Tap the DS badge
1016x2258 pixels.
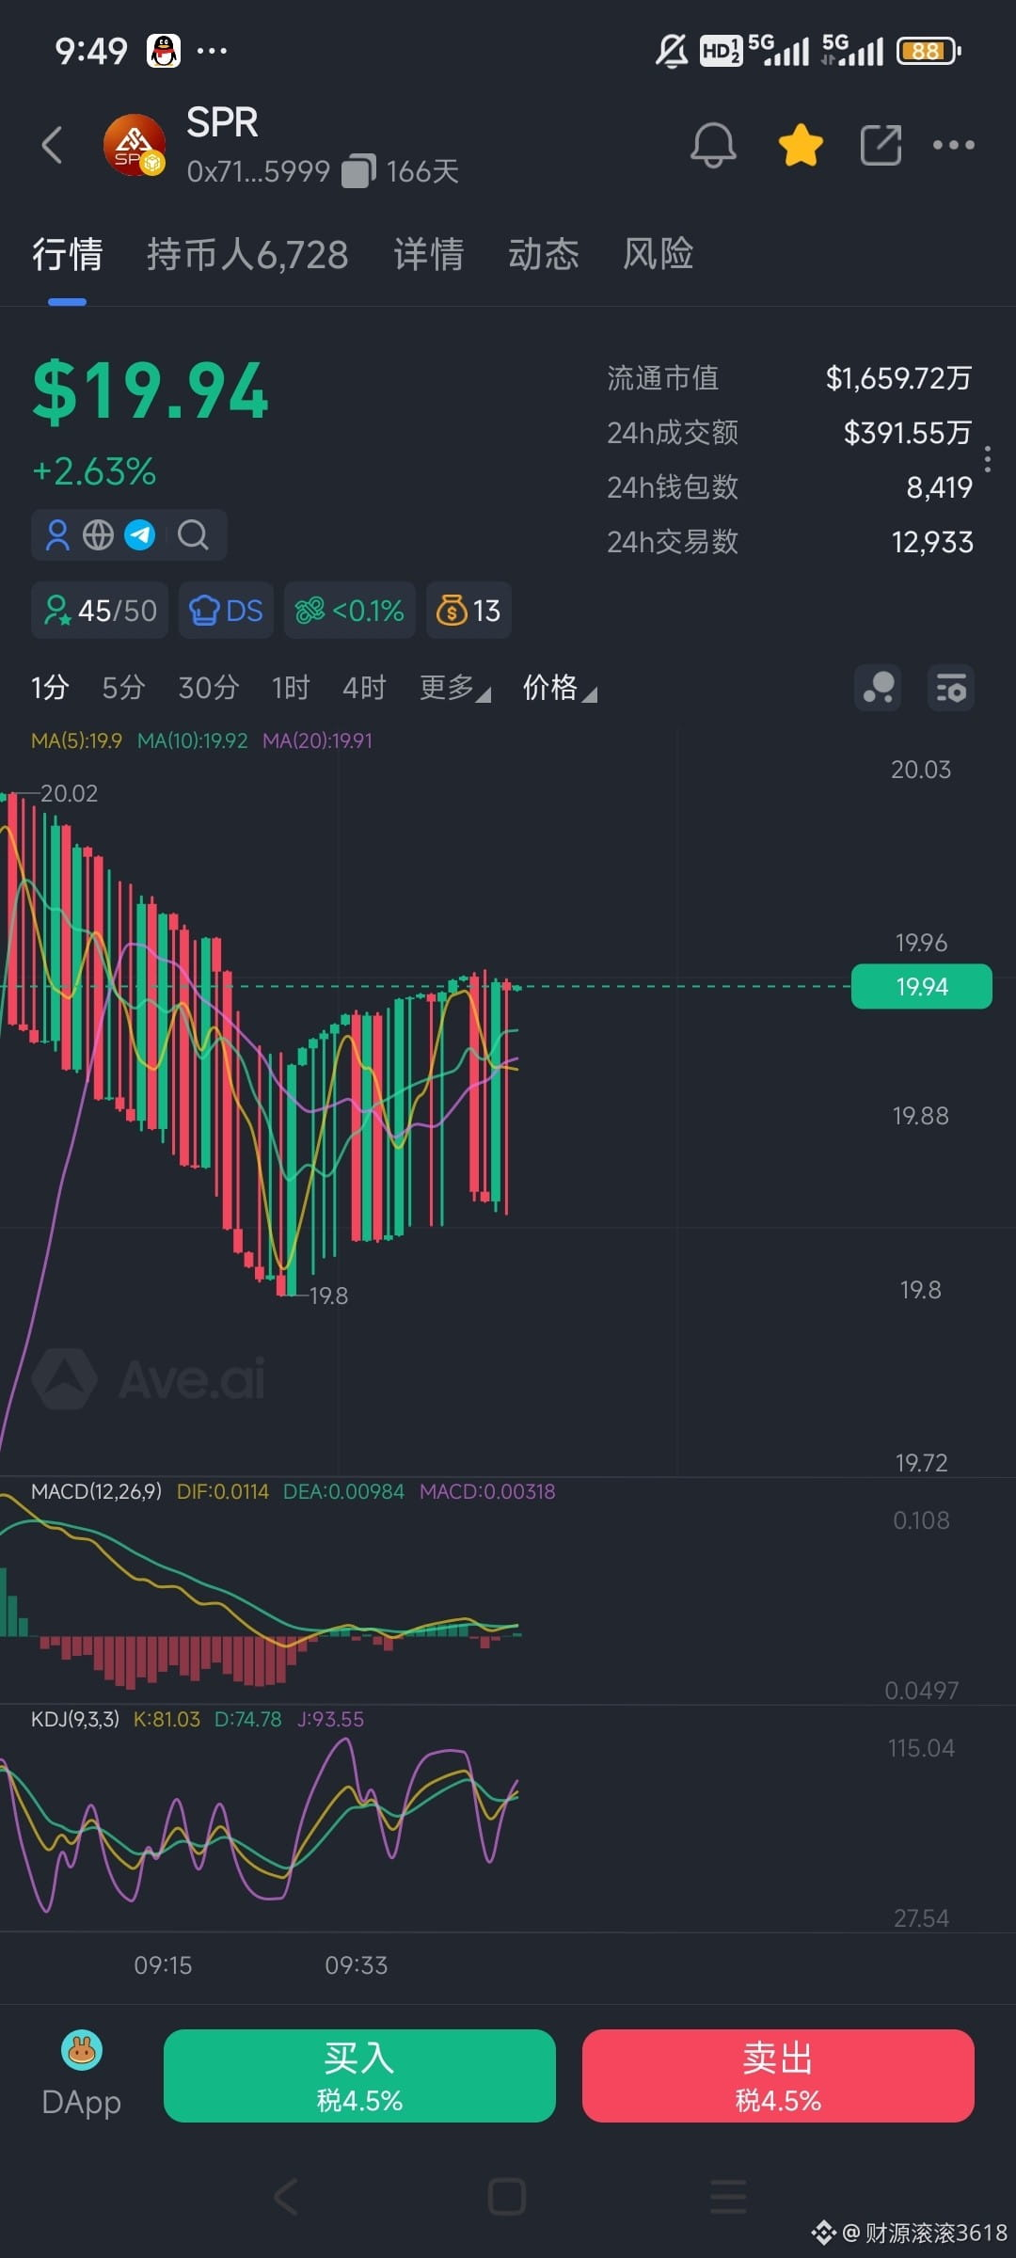click(226, 611)
